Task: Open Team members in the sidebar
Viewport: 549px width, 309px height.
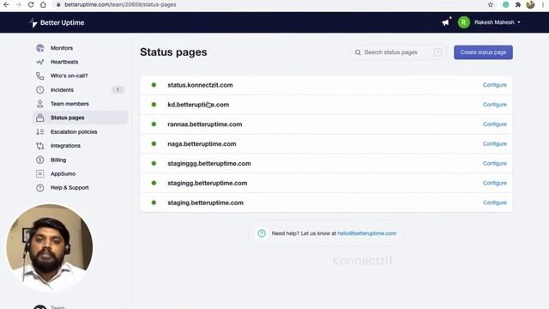Action: (69, 104)
